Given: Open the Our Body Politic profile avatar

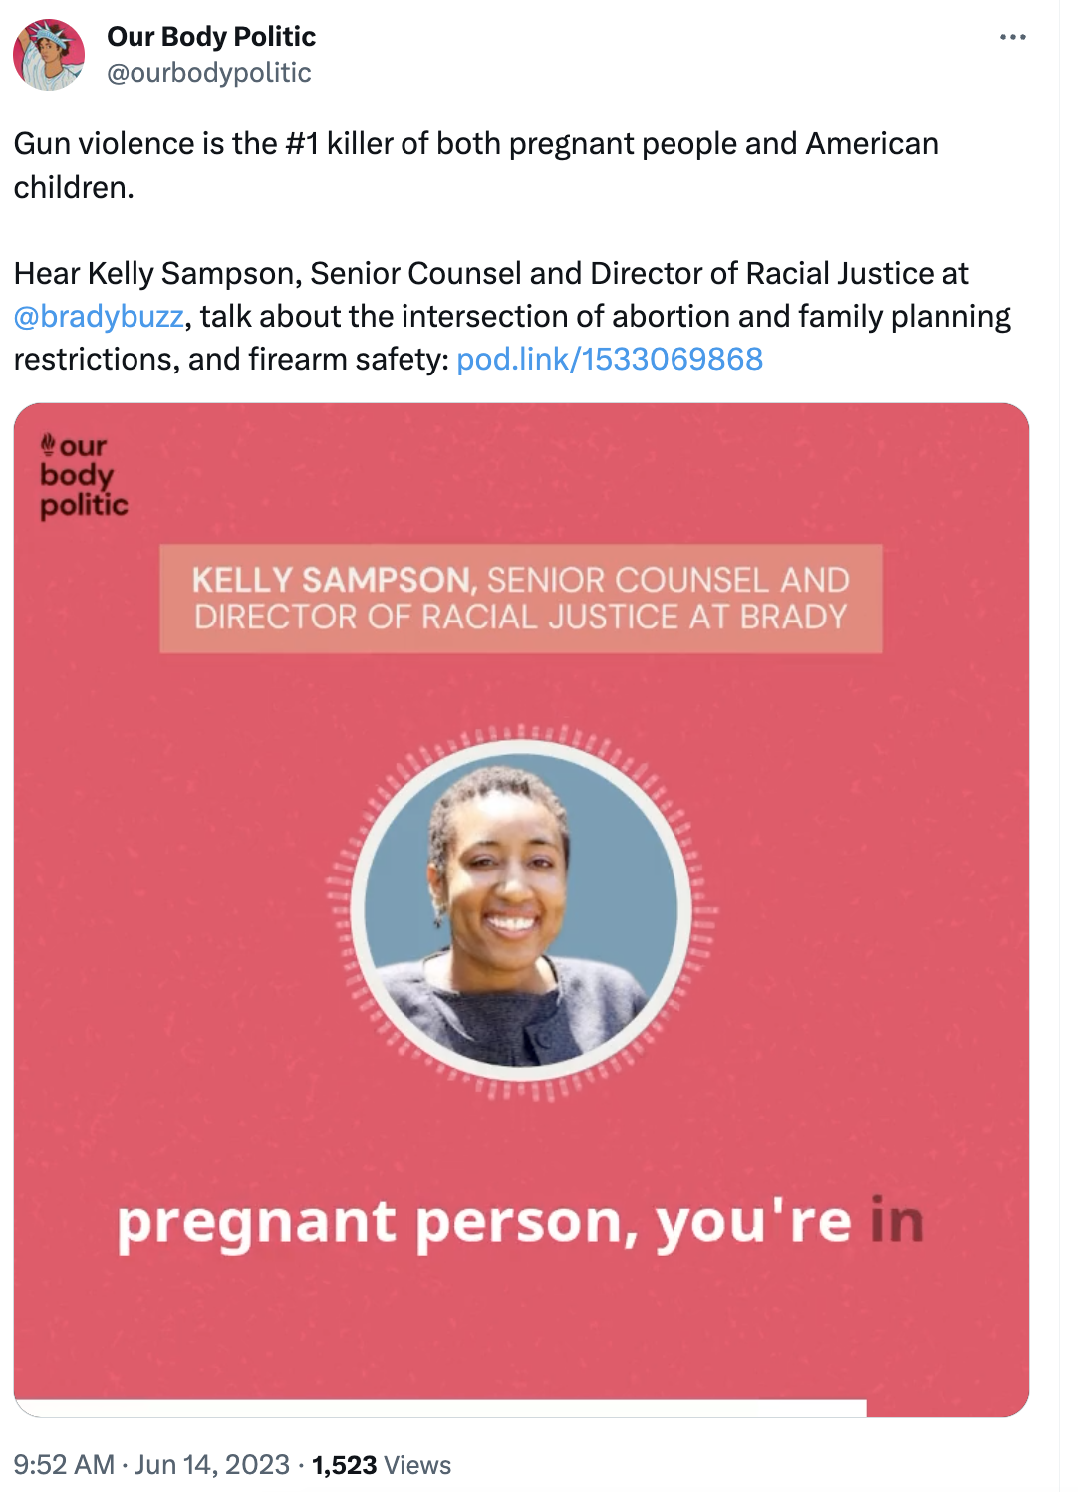Looking at the screenshot, I should click(x=49, y=55).
